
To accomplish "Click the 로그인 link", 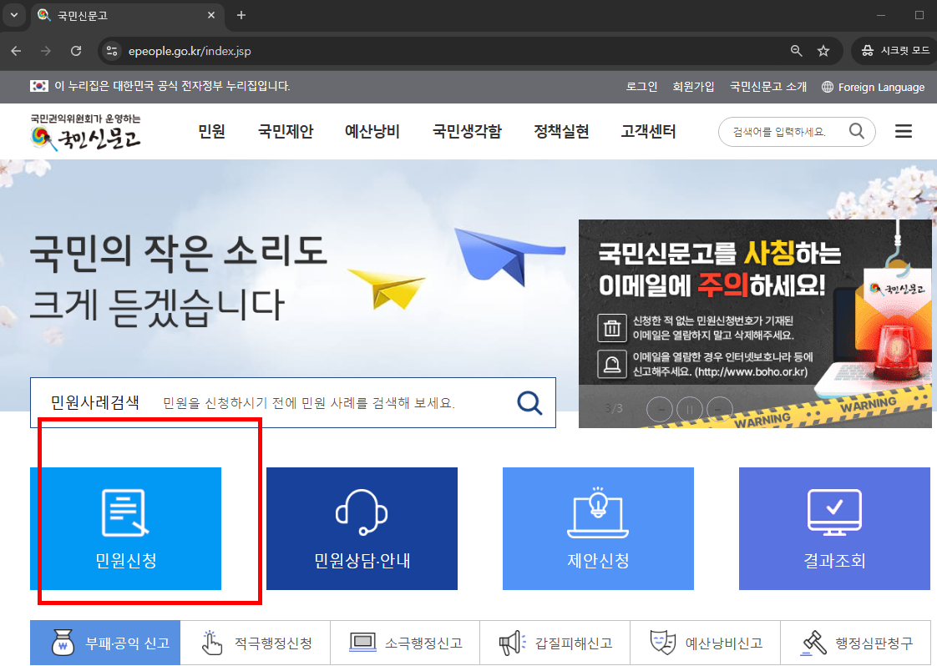I will [640, 87].
